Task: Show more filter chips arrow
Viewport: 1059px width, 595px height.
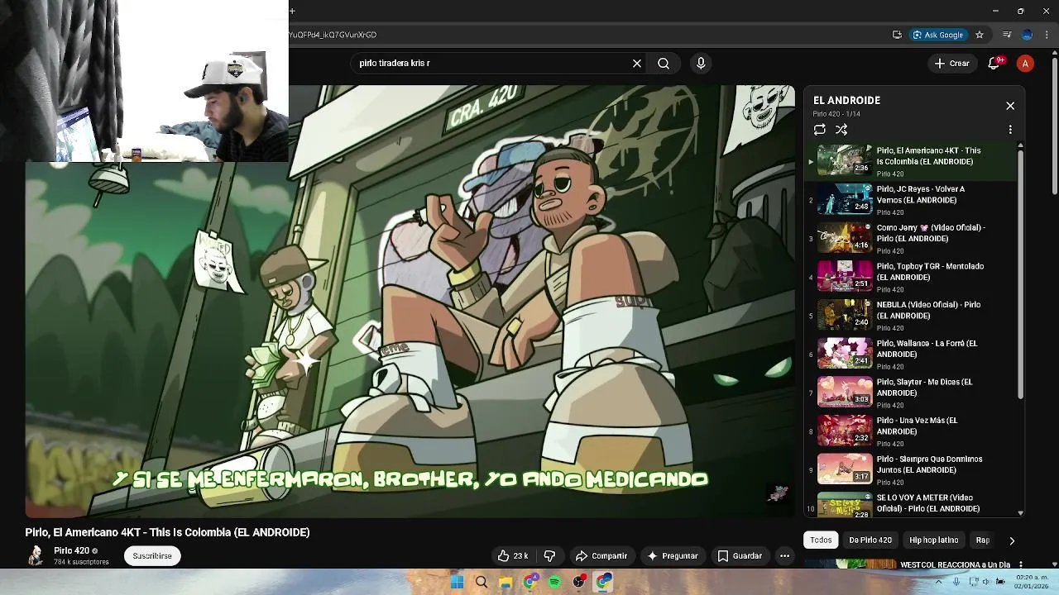Action: 1011,540
